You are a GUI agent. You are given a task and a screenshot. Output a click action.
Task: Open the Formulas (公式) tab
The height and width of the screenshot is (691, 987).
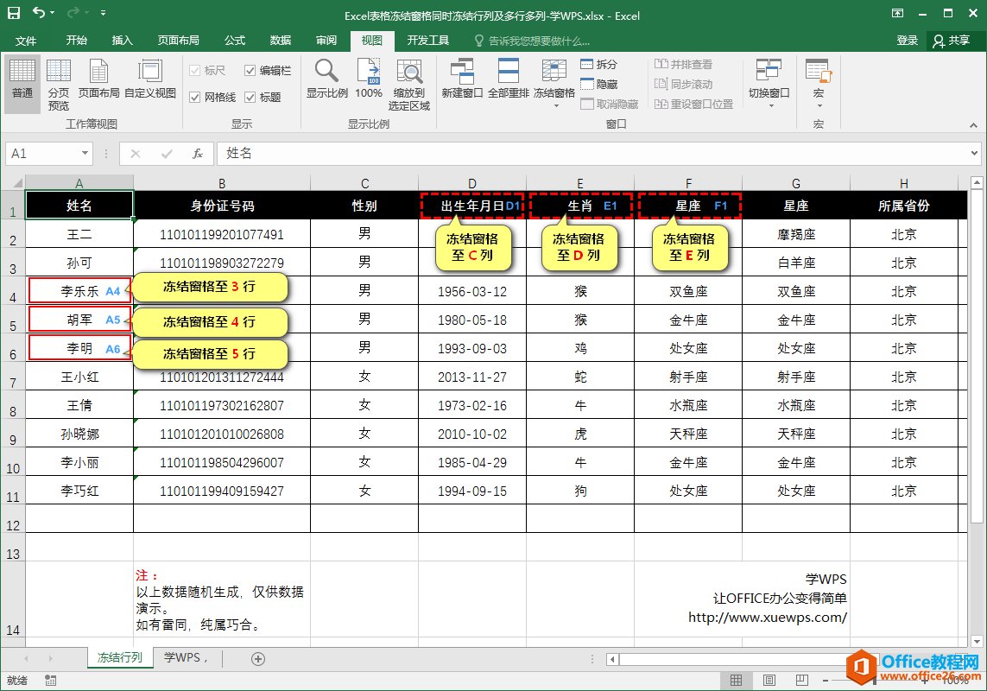pos(235,41)
